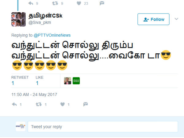Click the reply arrow icon below the timestamp
The height and width of the screenshot is (138, 184).
(x=14, y=104)
